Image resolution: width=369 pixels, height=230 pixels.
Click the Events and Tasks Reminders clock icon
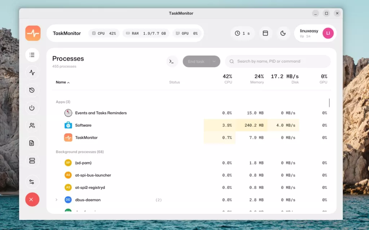(68, 113)
